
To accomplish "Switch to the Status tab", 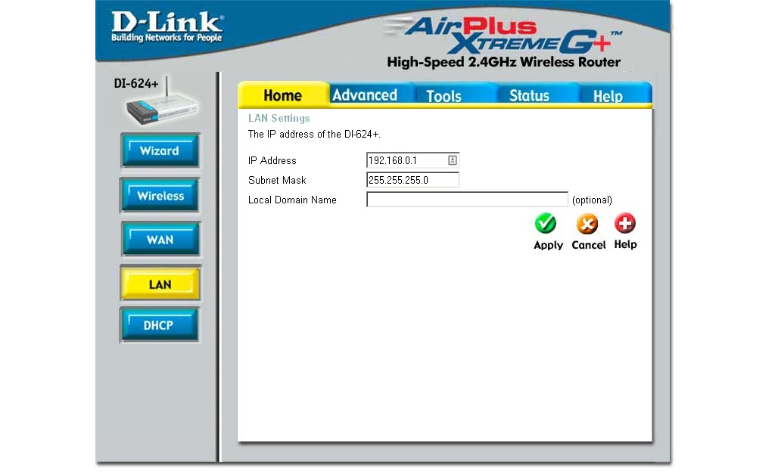I will pyautogui.click(x=529, y=95).
